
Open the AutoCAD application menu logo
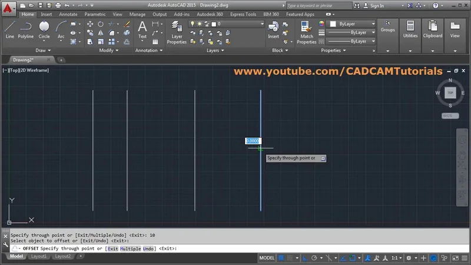click(x=7, y=7)
